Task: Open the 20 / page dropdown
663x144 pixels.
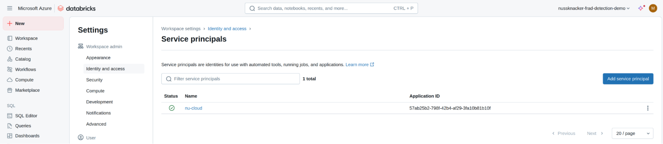Action: [632, 133]
